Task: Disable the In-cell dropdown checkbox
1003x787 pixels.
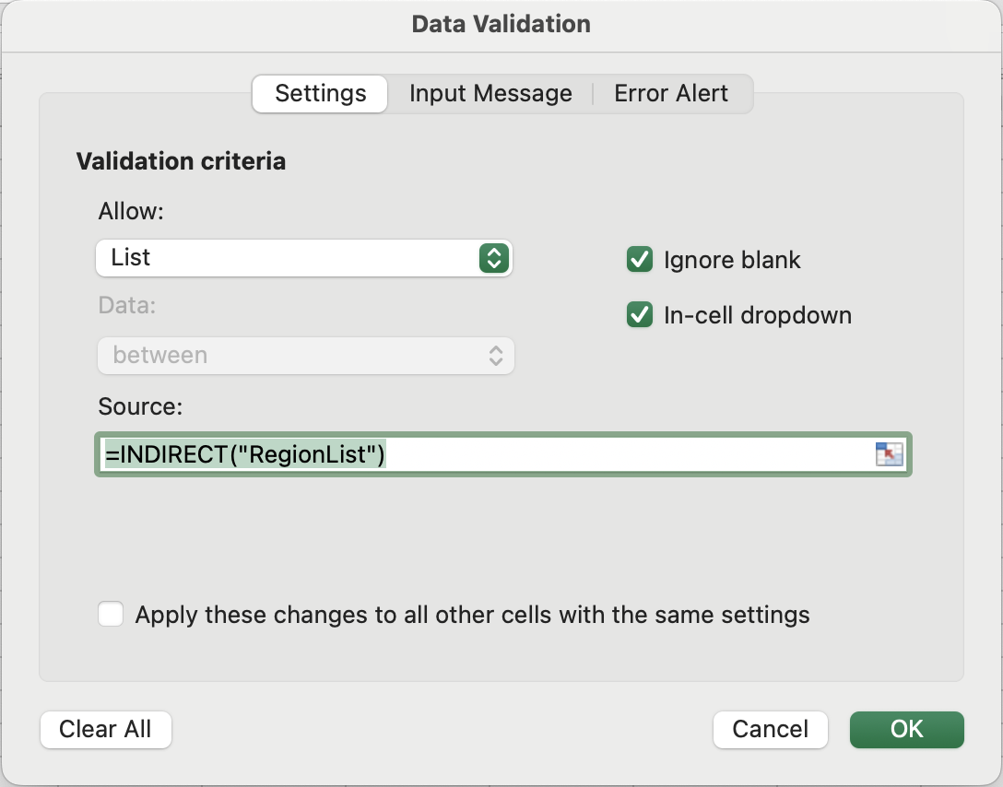Action: [x=640, y=315]
